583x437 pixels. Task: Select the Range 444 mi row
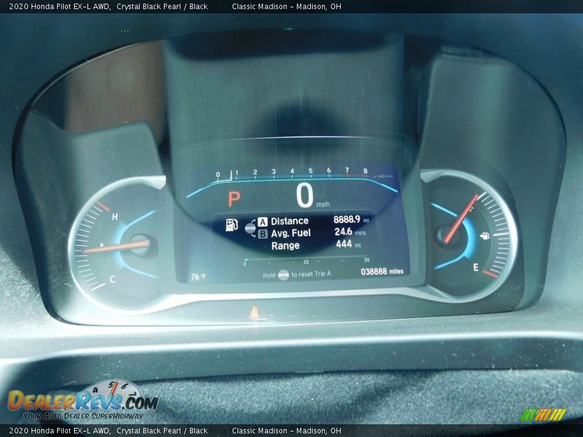click(x=316, y=245)
